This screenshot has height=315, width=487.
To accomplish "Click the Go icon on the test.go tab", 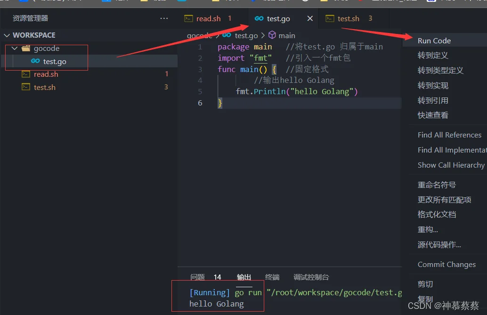I will (259, 18).
